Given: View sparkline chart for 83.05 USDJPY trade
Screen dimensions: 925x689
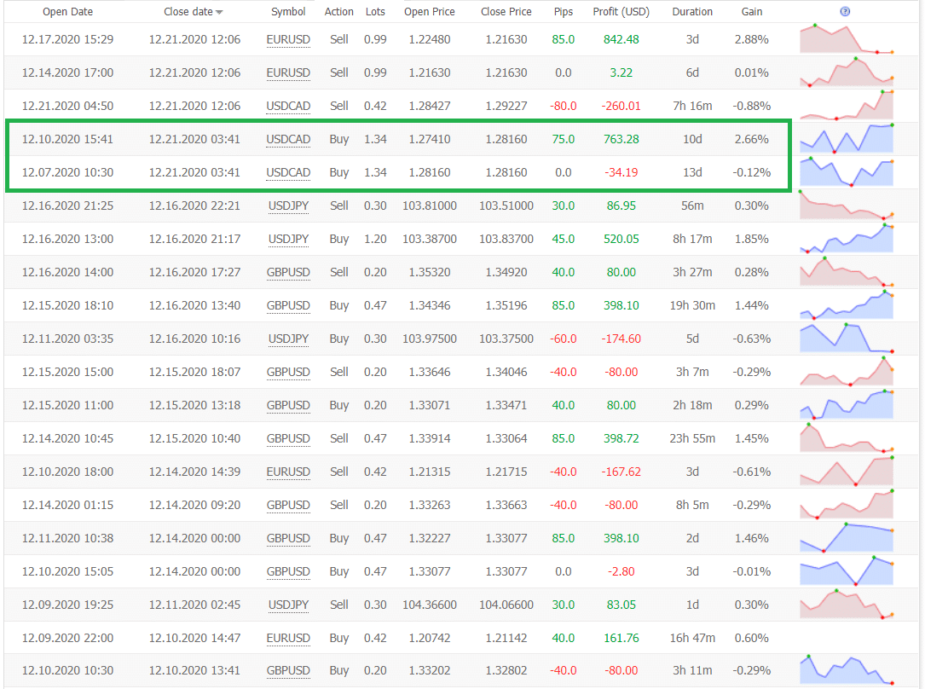Looking at the screenshot, I should pos(847,604).
